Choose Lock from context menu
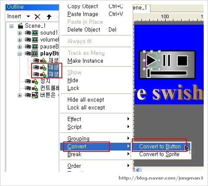208x186 pixels. (x=73, y=88)
